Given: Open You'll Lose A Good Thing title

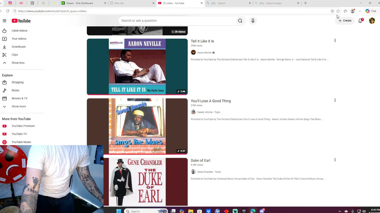Looking at the screenshot, I should 211,101.
